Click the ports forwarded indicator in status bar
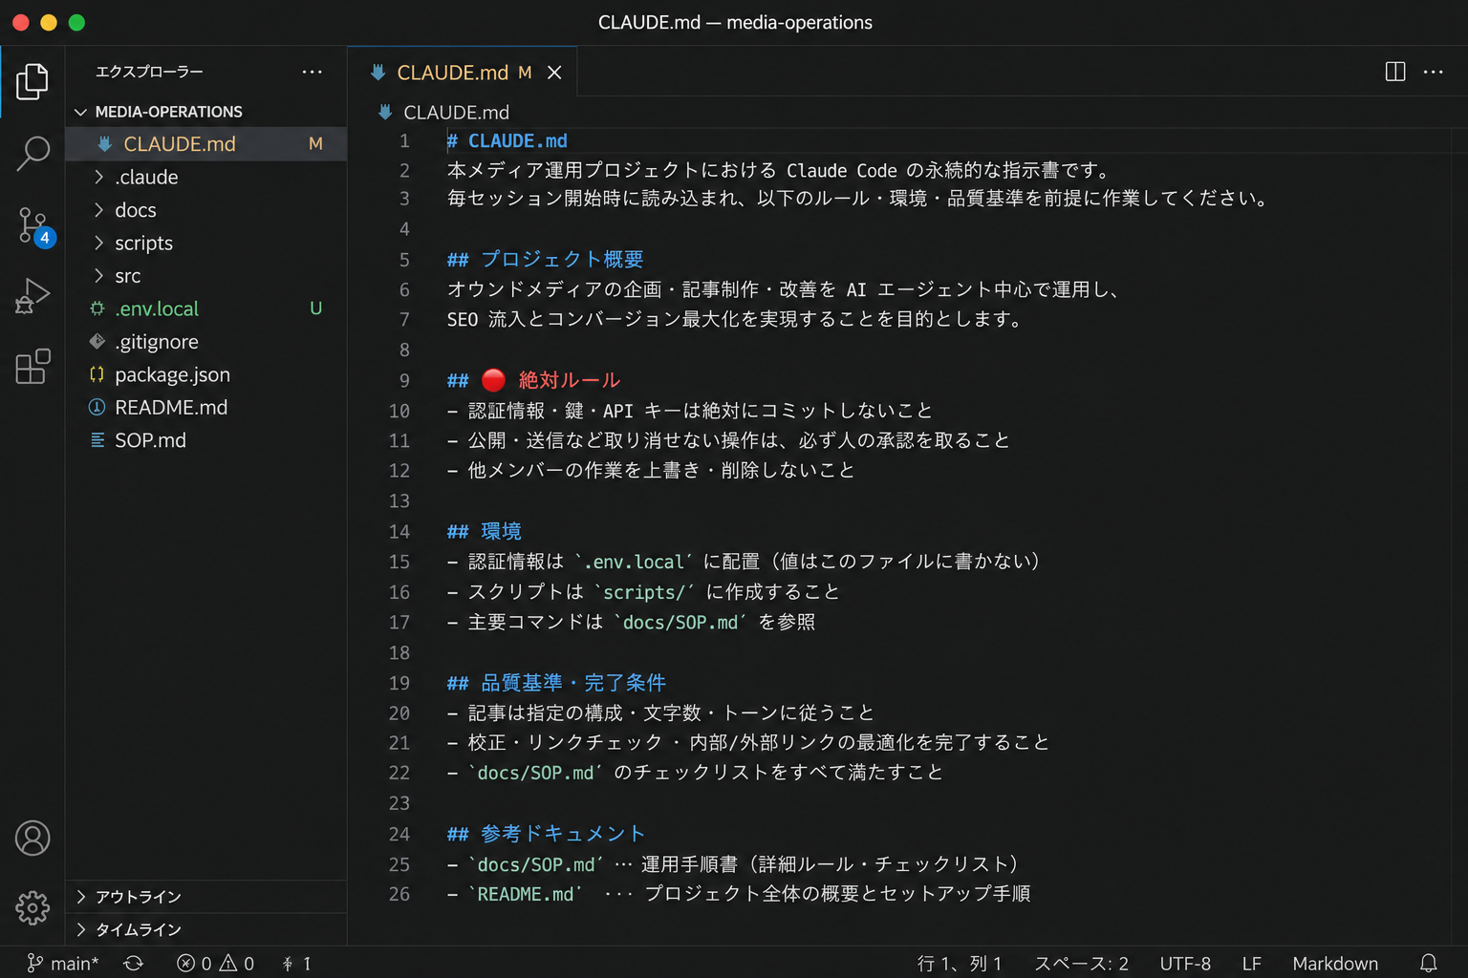The width and height of the screenshot is (1468, 978). click(296, 964)
